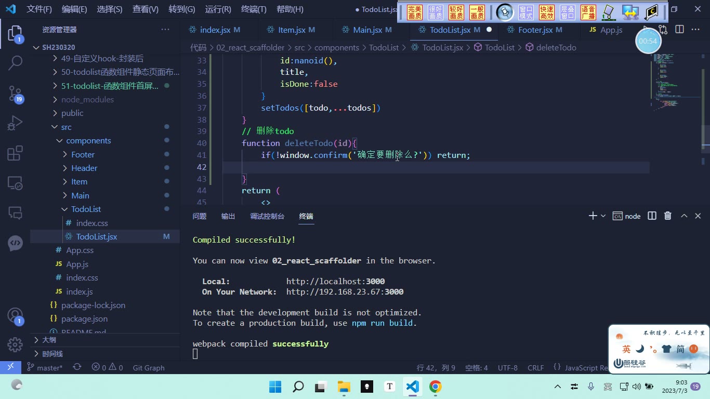Image resolution: width=710 pixels, height=399 pixels.
Task: Split the editor to the right
Action: [x=679, y=30]
